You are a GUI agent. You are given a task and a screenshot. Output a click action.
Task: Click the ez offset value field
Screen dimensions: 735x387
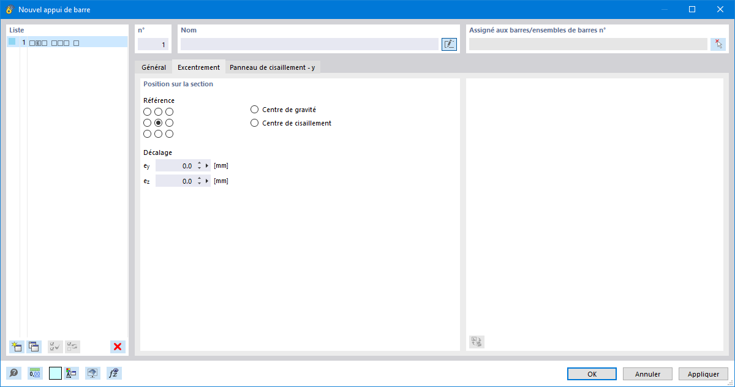[176, 181]
